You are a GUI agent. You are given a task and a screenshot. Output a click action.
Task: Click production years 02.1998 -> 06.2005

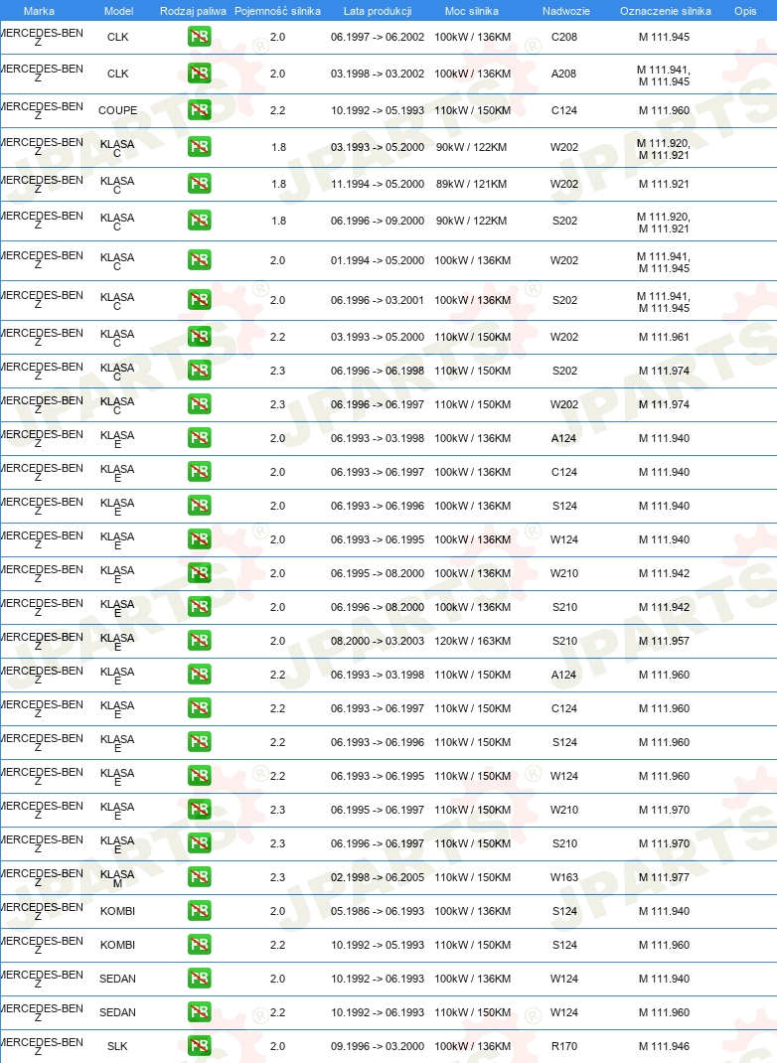tap(378, 877)
